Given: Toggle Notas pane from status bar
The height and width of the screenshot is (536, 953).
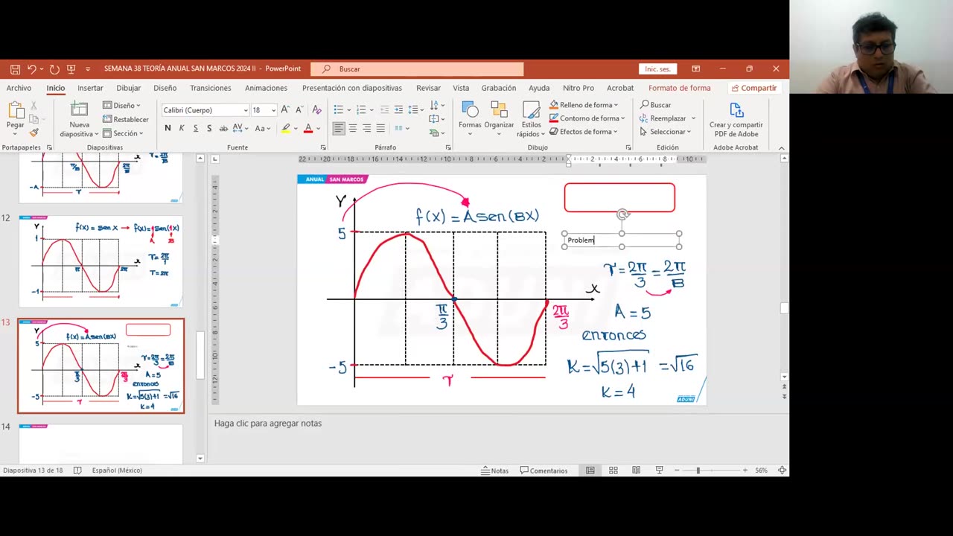Looking at the screenshot, I should coord(494,470).
